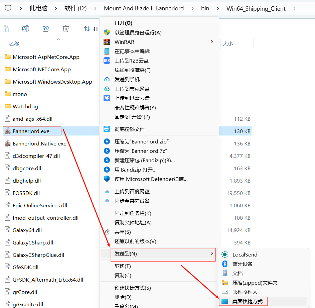The image size is (315, 308).
Task: Select the Microsoft.AspNetCore.App folder
Action: click(x=46, y=57)
